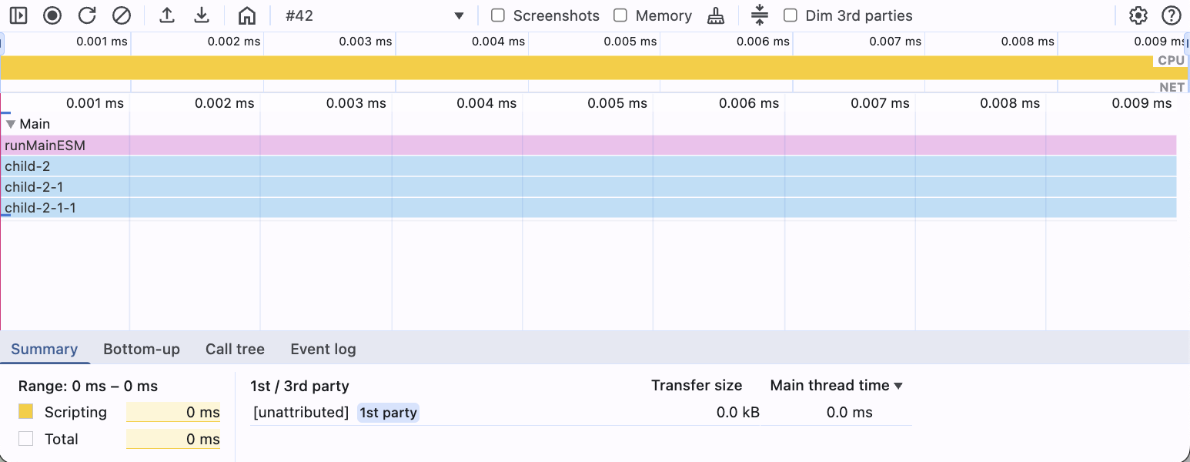Click the garbage collection broom icon
The width and height of the screenshot is (1190, 462).
tap(716, 15)
